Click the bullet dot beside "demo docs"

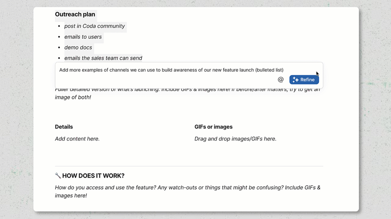click(x=59, y=48)
